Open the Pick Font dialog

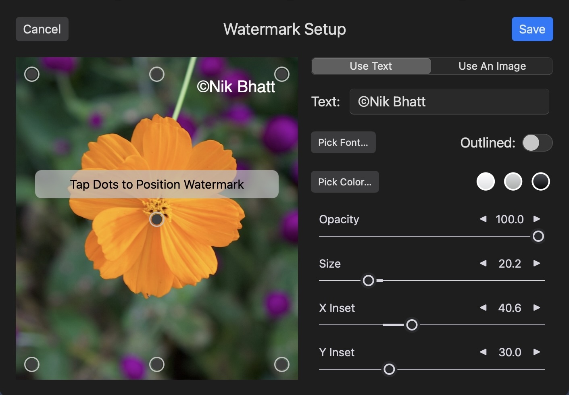pos(343,142)
